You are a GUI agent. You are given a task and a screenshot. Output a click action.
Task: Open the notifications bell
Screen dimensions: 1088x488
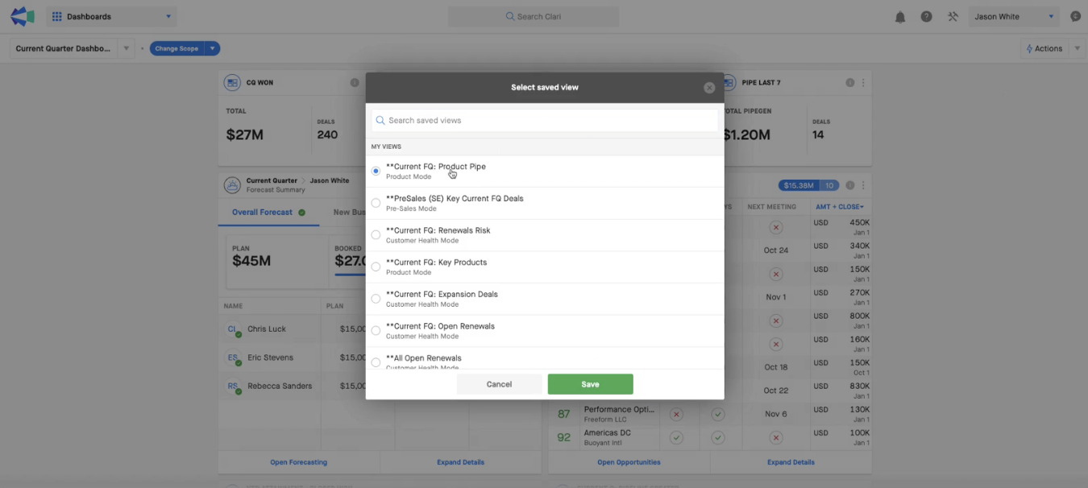pyautogui.click(x=900, y=17)
